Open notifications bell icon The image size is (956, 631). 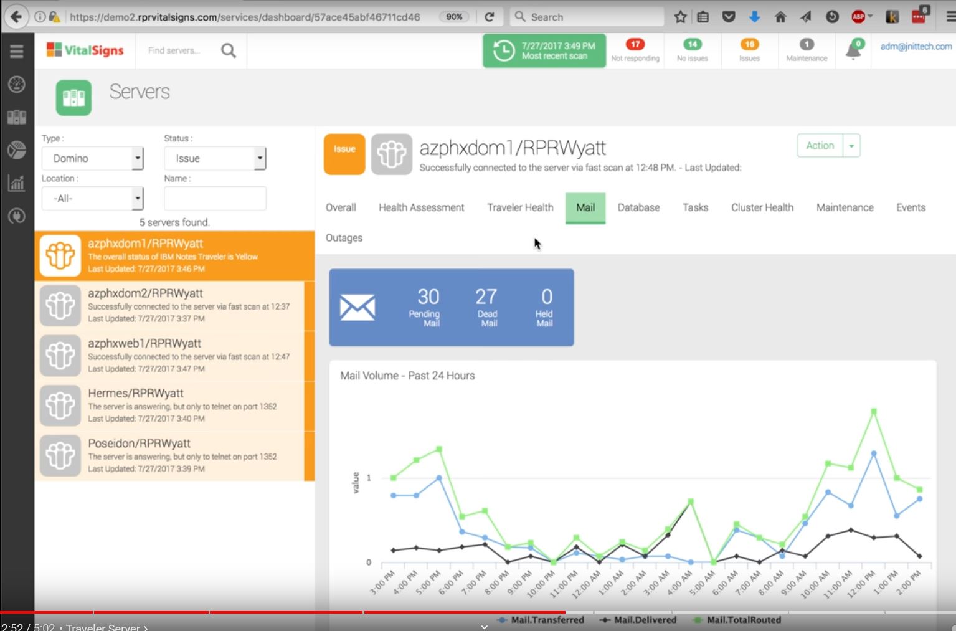click(x=854, y=50)
